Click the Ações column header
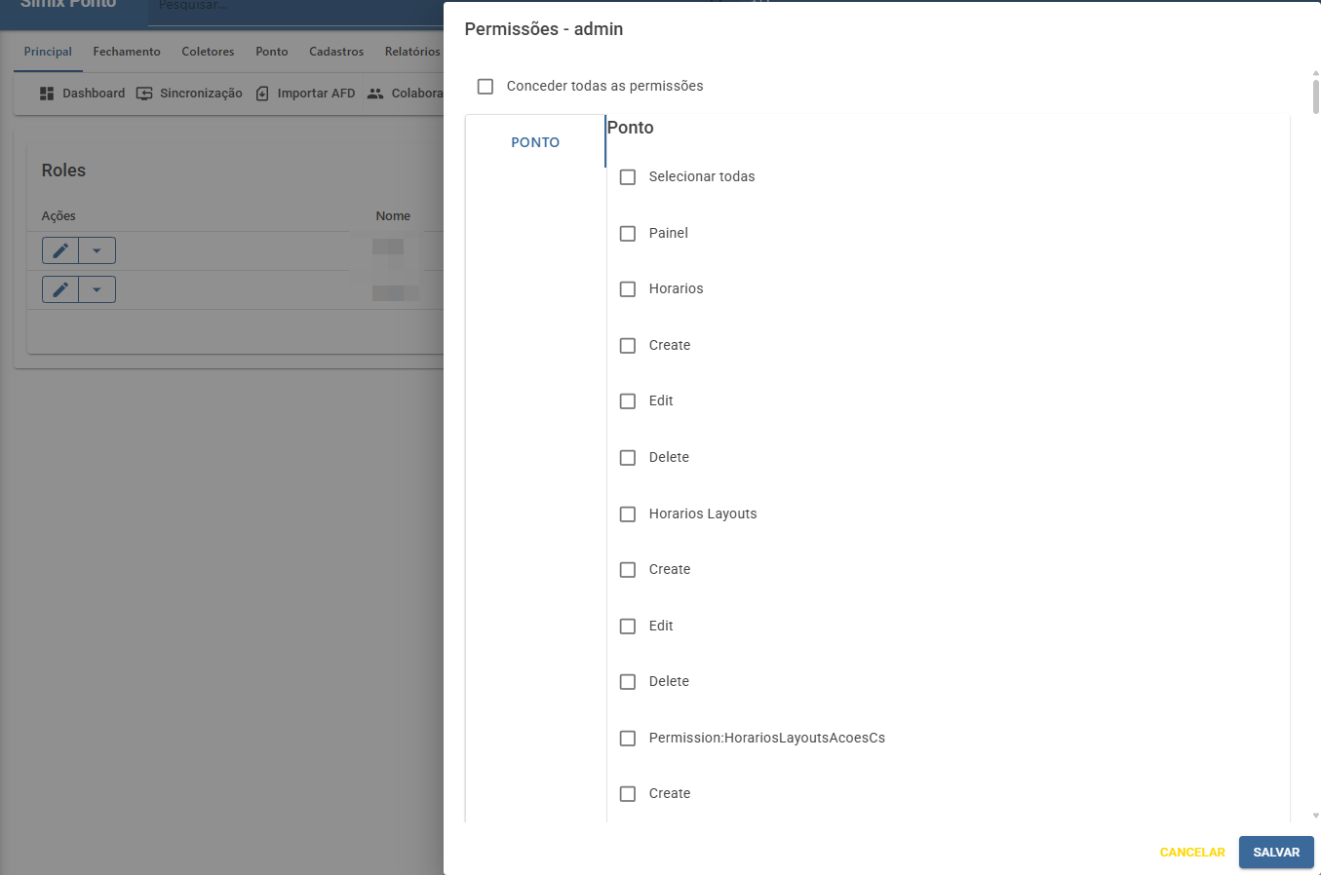The width and height of the screenshot is (1321, 875). (58, 216)
